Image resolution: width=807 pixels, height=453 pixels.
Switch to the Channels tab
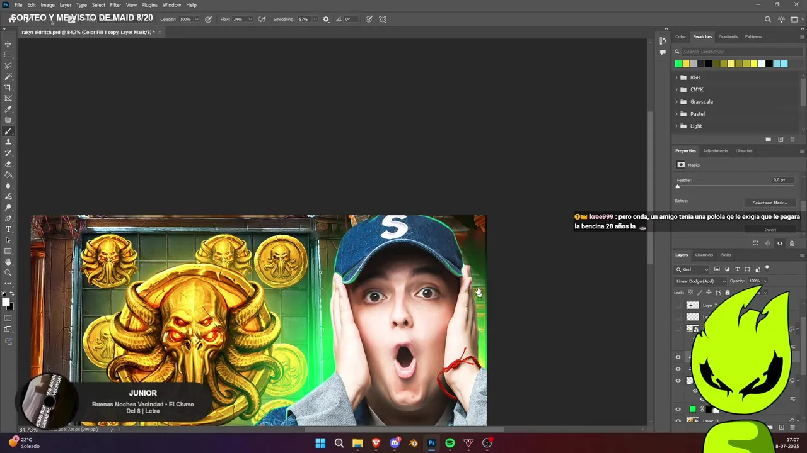point(704,255)
